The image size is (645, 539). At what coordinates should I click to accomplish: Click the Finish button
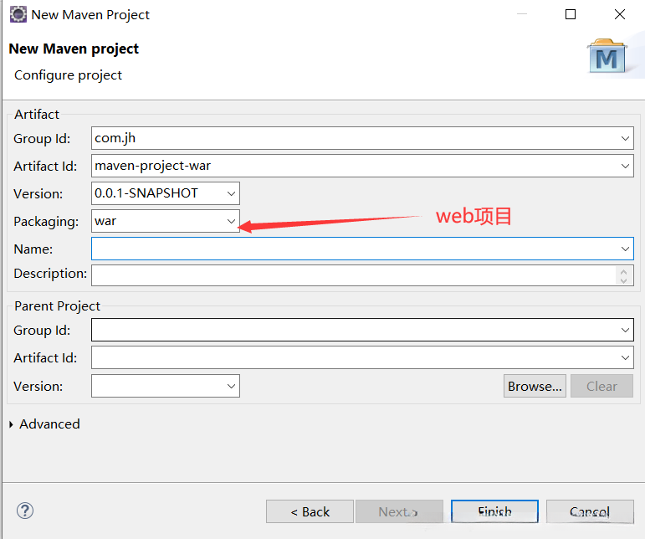point(494,511)
